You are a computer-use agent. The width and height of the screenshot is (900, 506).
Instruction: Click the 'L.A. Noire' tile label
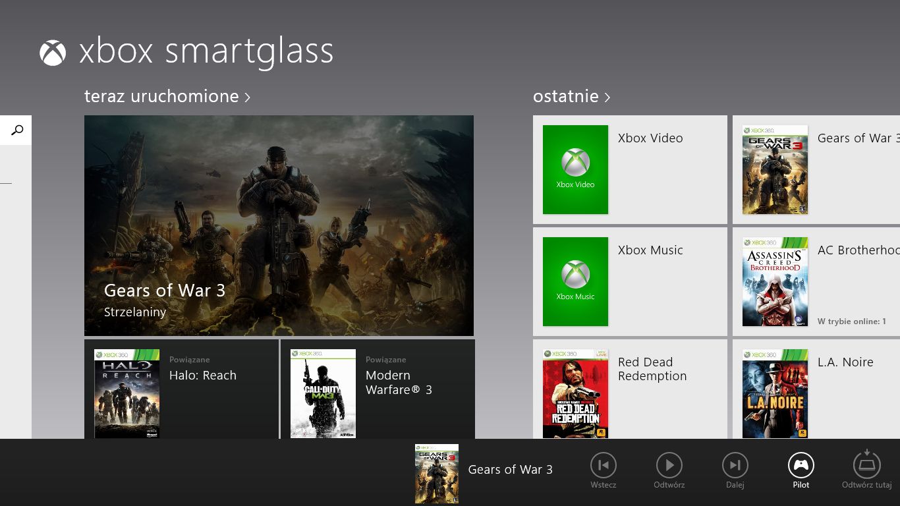(845, 362)
